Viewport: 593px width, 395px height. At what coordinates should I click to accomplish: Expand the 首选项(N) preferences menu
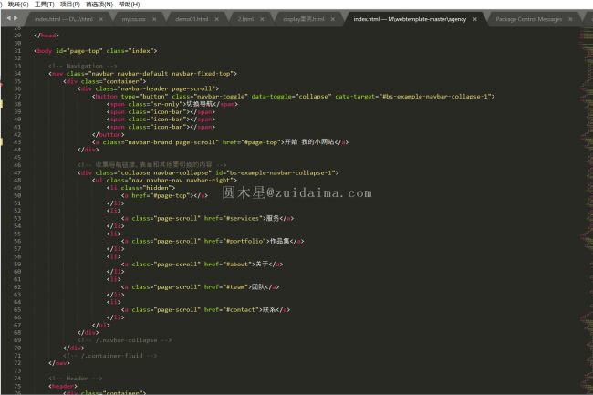coord(100,5)
